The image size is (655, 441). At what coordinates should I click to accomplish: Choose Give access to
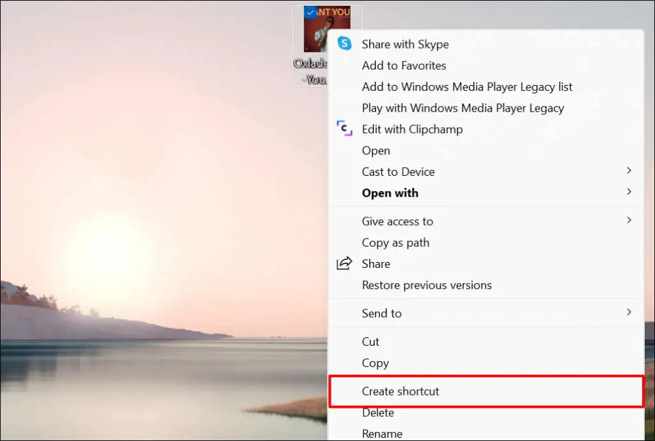[x=486, y=221]
